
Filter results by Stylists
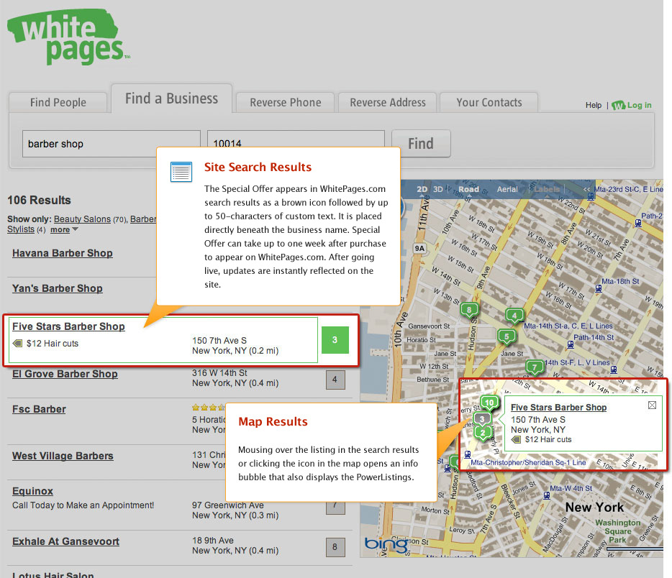21,229
